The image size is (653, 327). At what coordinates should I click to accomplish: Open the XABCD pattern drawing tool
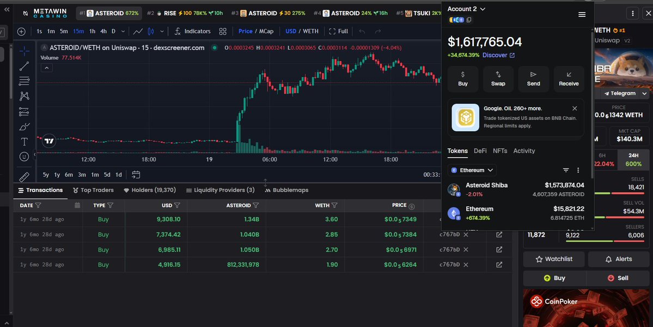[x=23, y=96]
